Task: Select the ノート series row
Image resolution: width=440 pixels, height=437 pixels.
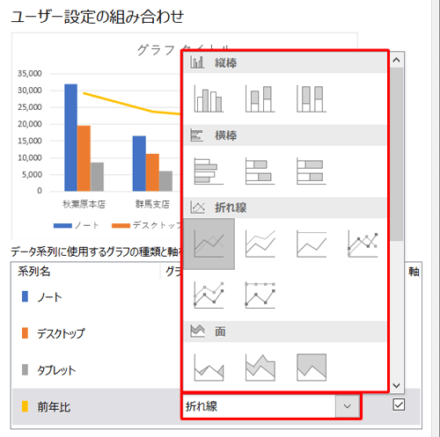Action: (96, 297)
